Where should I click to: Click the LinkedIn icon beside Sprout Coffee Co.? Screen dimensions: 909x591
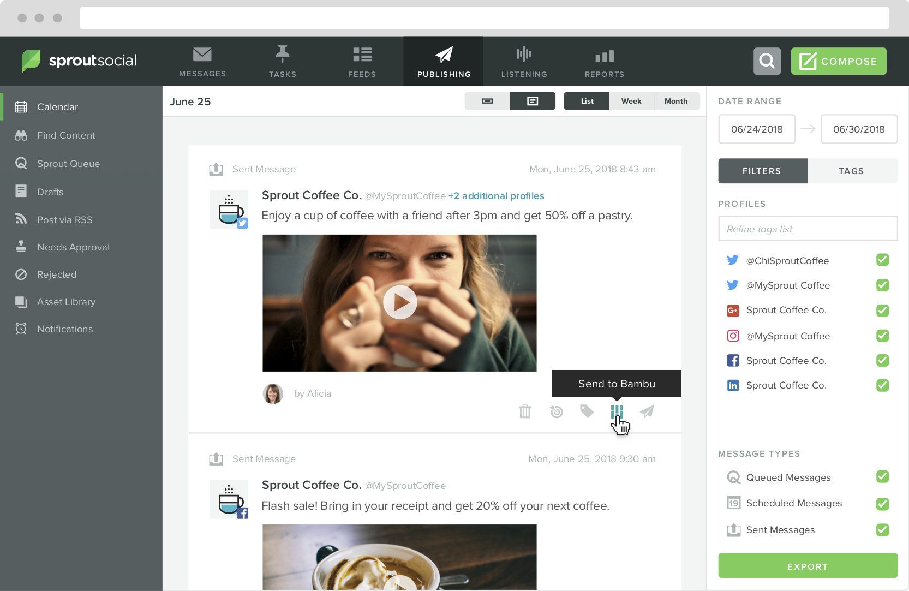(733, 385)
